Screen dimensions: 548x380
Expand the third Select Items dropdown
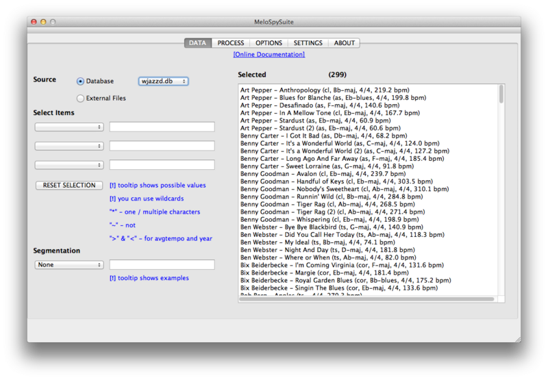68,165
